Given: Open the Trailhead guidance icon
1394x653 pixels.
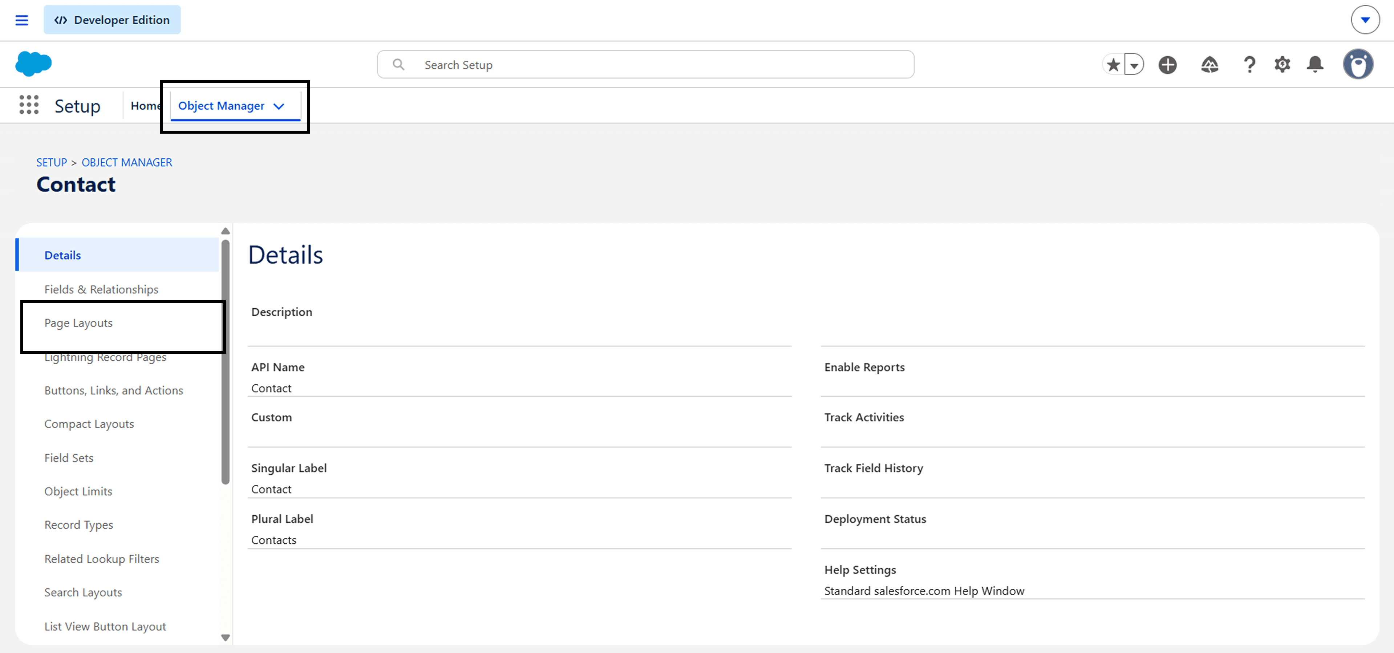Looking at the screenshot, I should [1209, 65].
